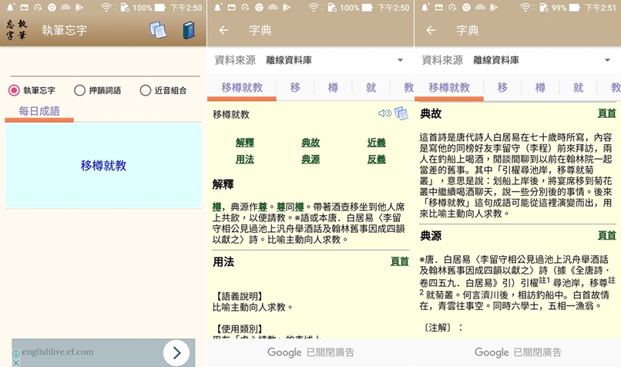Open the dictionary book icon
621x367 pixels.
[188, 31]
